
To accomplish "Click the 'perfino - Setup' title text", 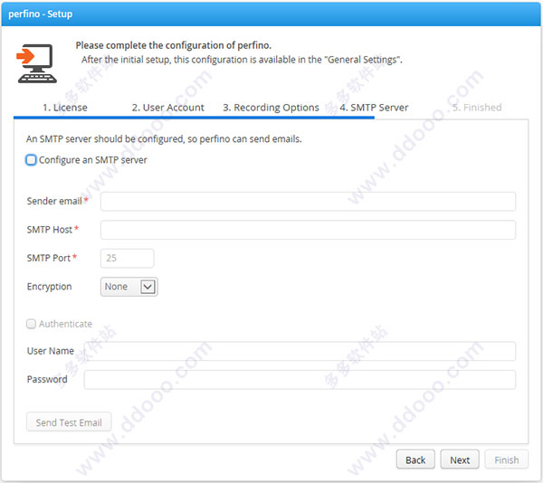I will pos(41,14).
